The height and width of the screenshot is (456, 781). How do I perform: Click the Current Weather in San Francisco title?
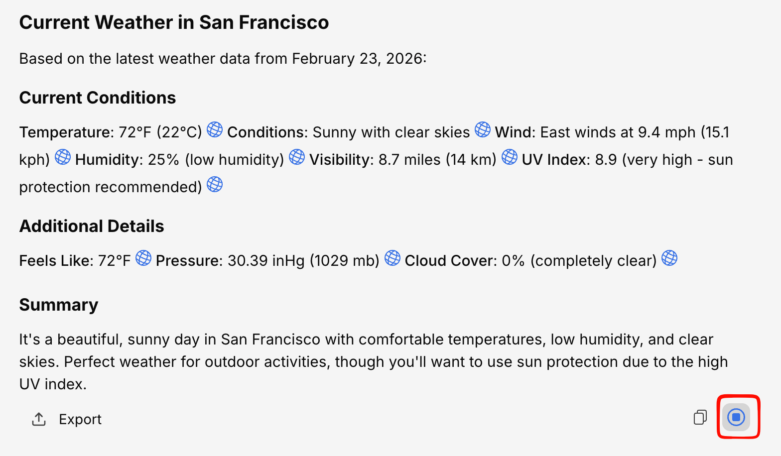[174, 22]
